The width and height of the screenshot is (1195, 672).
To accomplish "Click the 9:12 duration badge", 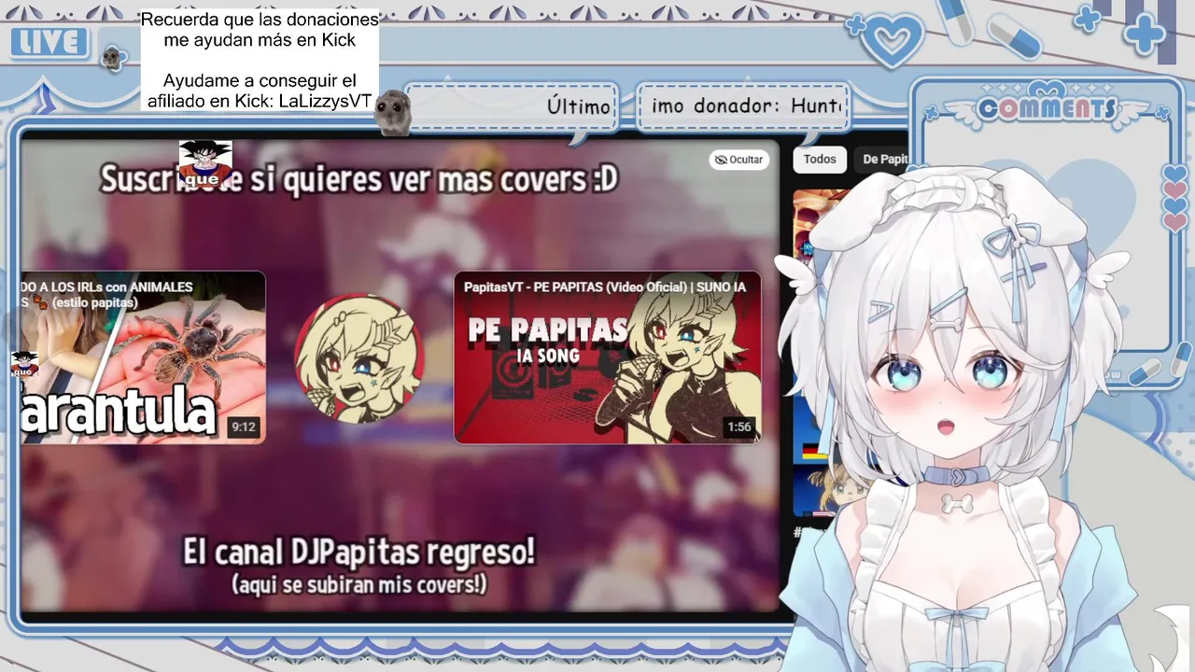I will [x=244, y=427].
